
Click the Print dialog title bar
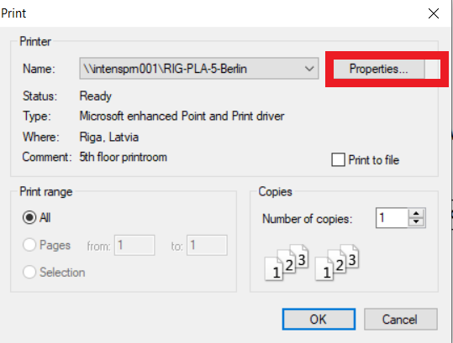tap(213, 13)
